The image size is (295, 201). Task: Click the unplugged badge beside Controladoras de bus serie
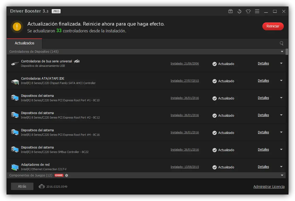(76, 61)
